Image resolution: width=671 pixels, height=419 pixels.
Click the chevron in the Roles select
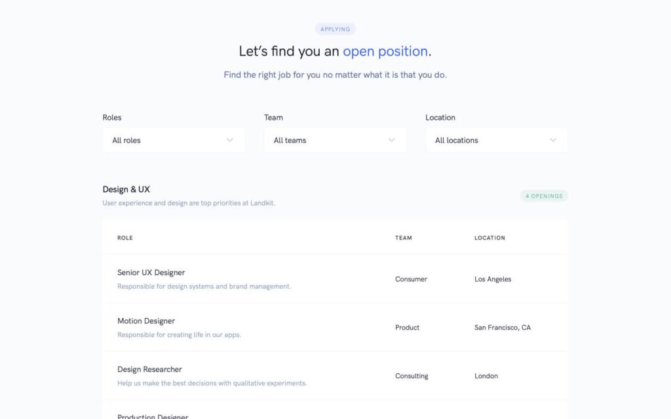pyautogui.click(x=230, y=140)
